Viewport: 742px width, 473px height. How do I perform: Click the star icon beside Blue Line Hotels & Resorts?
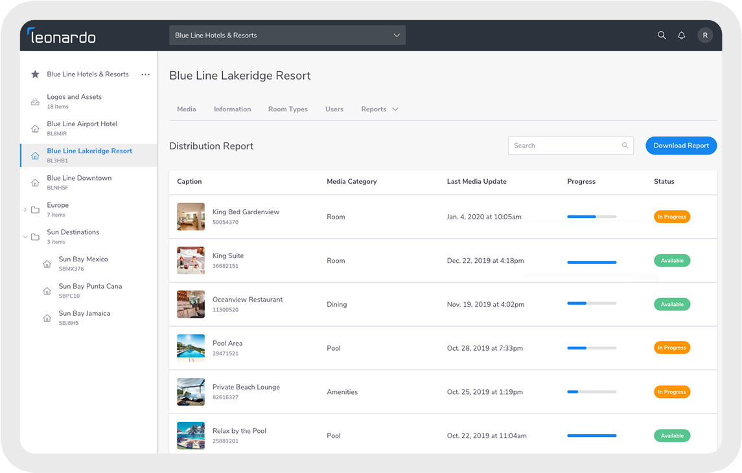tap(35, 74)
